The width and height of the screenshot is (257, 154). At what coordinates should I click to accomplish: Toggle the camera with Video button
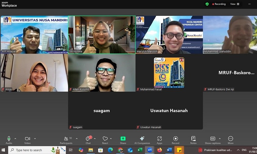tap(27, 140)
